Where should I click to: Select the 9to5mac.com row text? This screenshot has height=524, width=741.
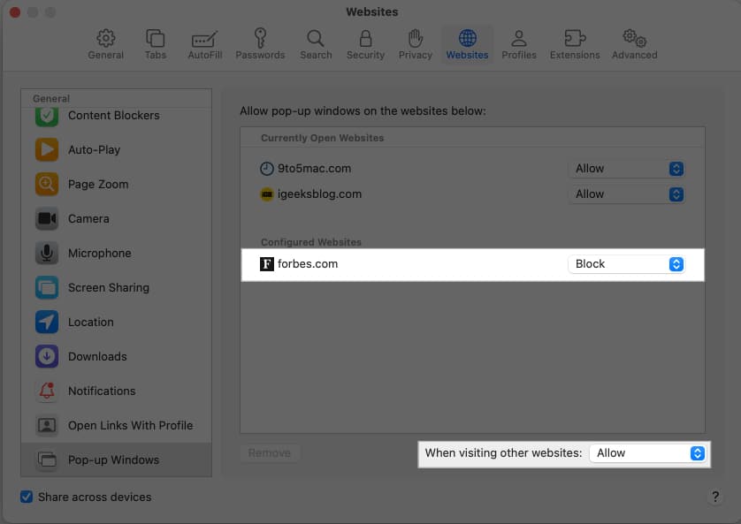(314, 169)
